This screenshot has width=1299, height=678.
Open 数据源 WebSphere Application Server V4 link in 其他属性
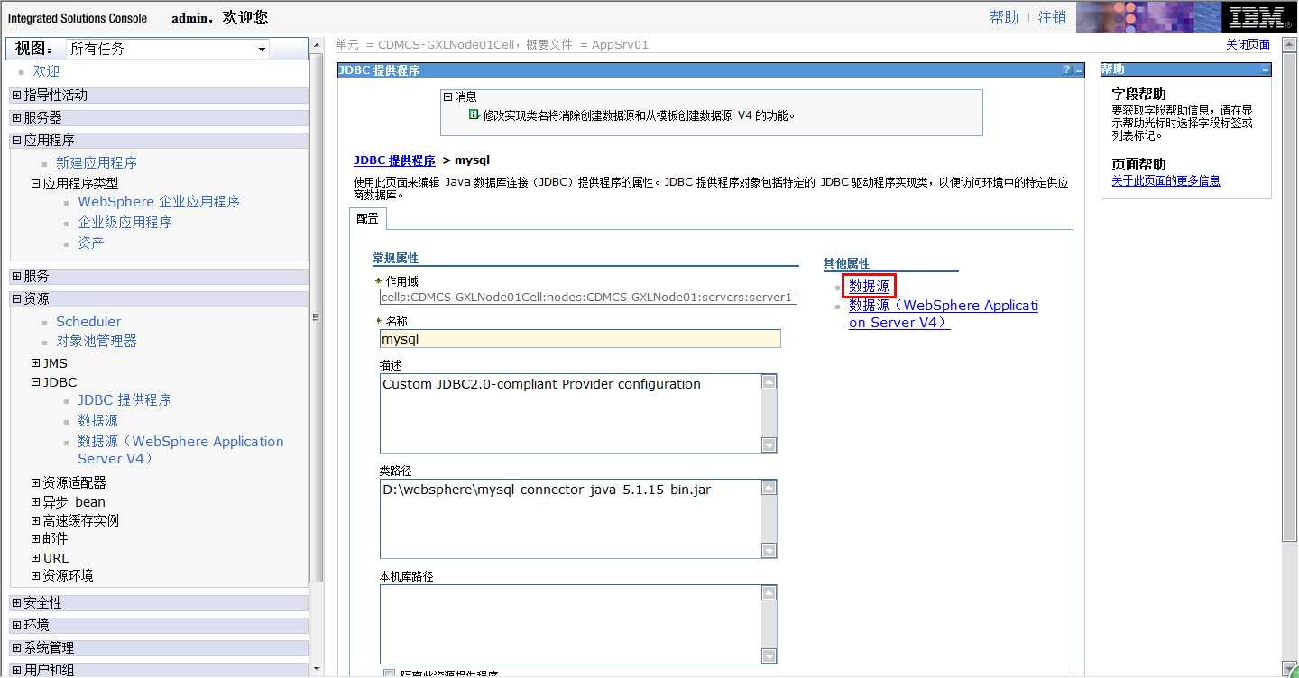tap(944, 314)
